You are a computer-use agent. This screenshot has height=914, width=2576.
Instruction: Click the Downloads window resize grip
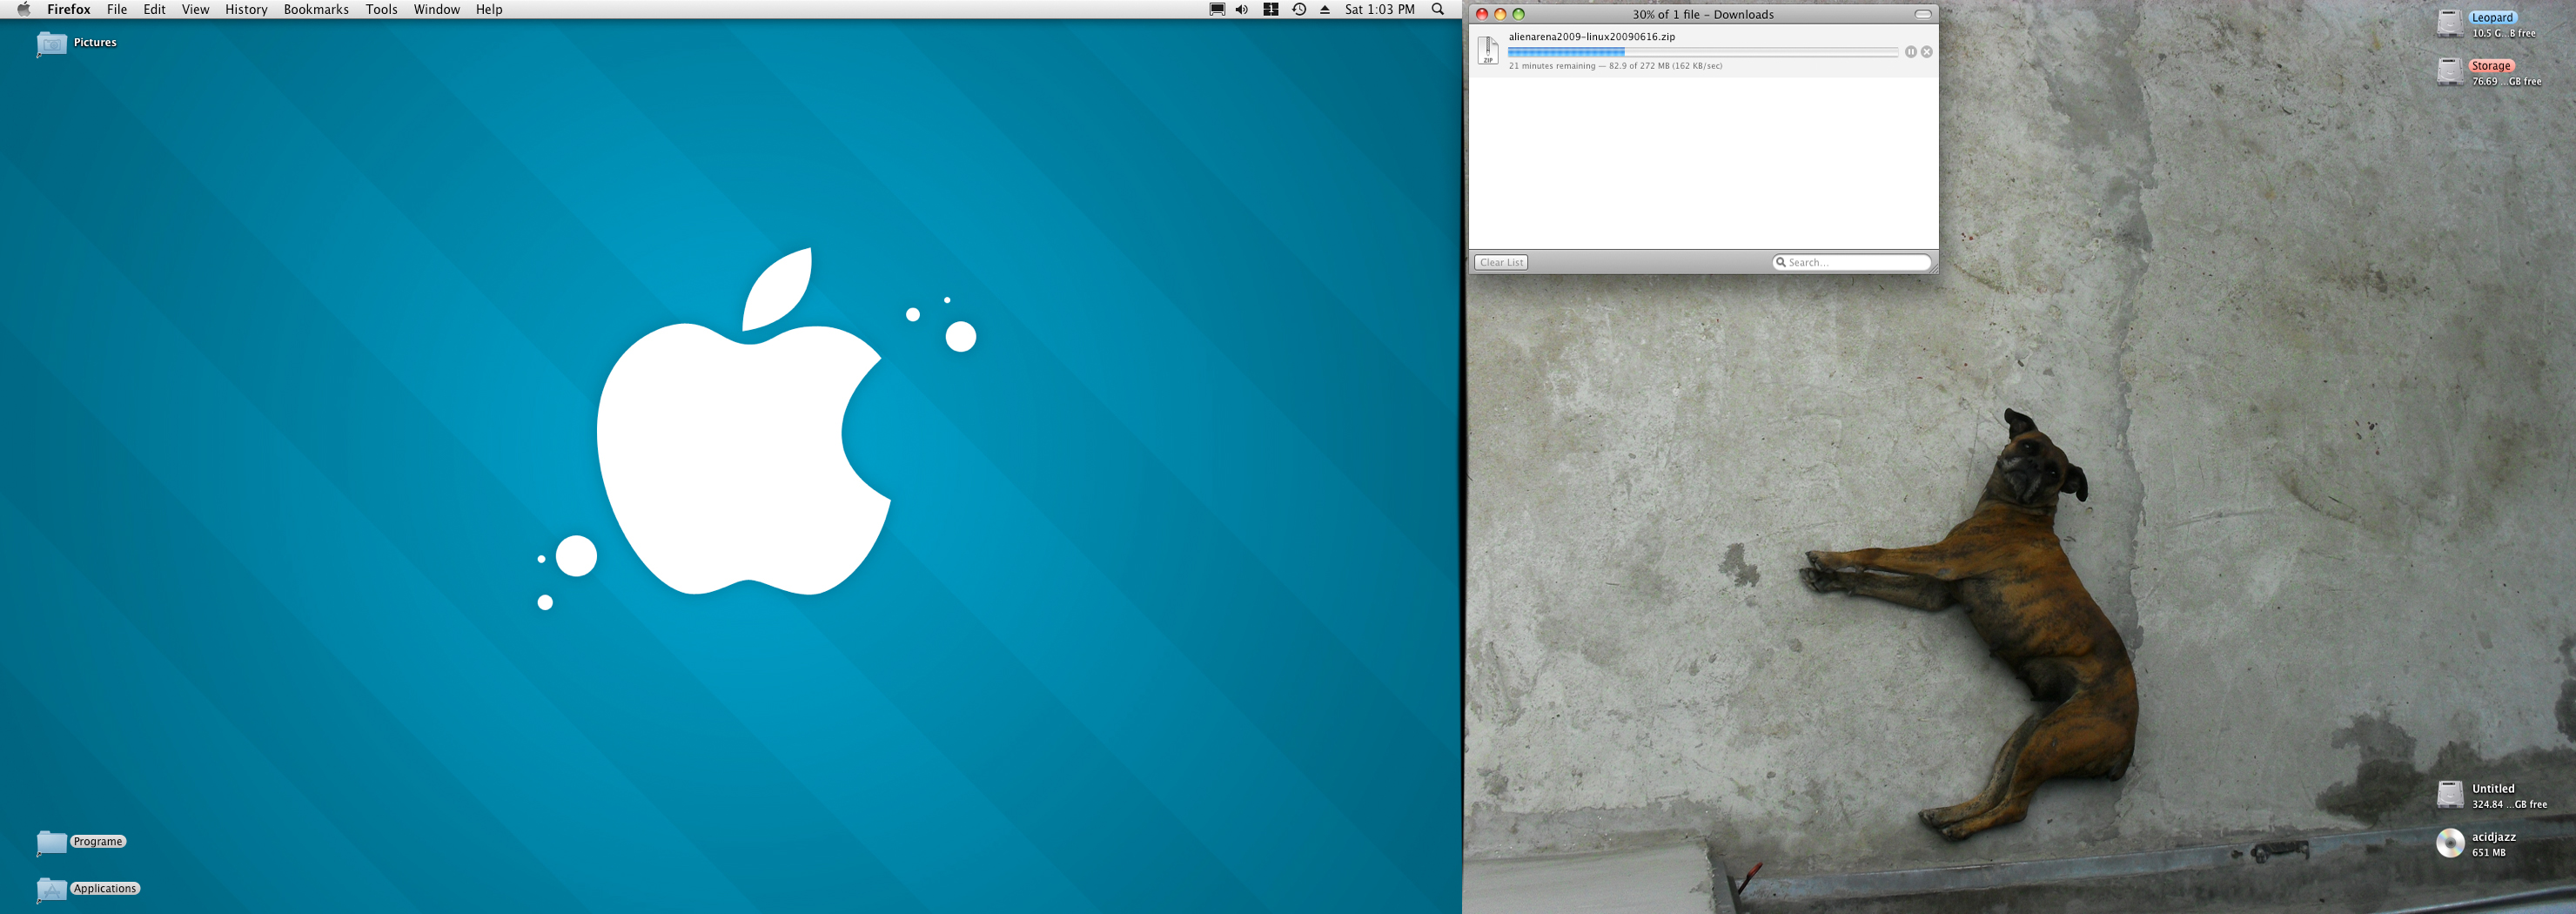click(x=1932, y=267)
